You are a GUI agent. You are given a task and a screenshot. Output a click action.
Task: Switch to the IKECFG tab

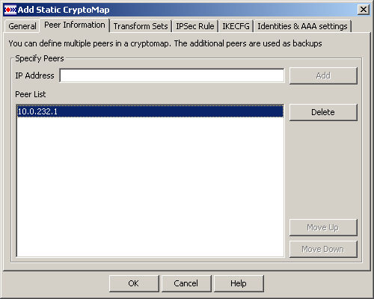coord(236,26)
